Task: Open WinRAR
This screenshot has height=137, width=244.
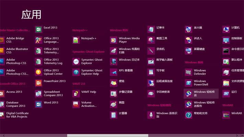Action: click(x=232, y=115)
